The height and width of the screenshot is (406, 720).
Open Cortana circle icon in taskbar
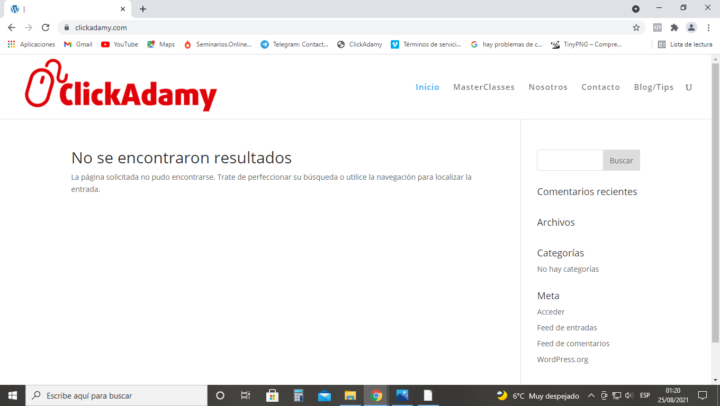pos(220,395)
